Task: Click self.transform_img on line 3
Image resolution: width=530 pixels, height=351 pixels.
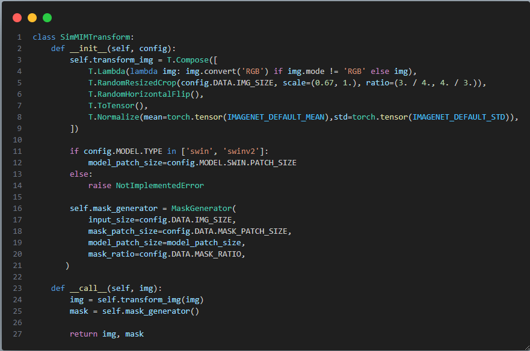Action: (x=111, y=60)
